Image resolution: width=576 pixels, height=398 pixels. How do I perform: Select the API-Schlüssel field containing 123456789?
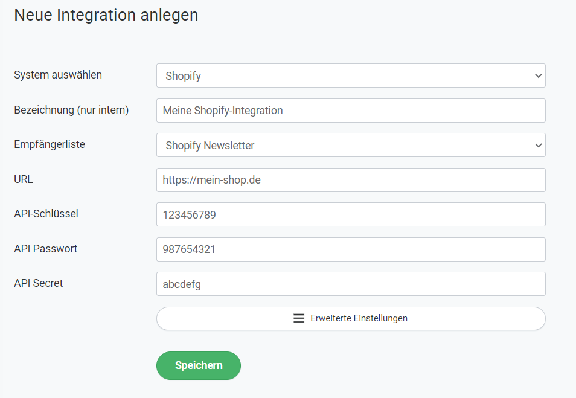pos(350,214)
